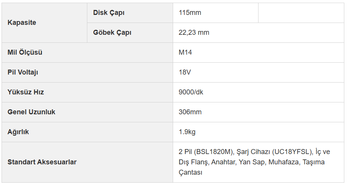Select the Genel Uzunluk label
Screen dimensions: 347x185
click(31, 112)
